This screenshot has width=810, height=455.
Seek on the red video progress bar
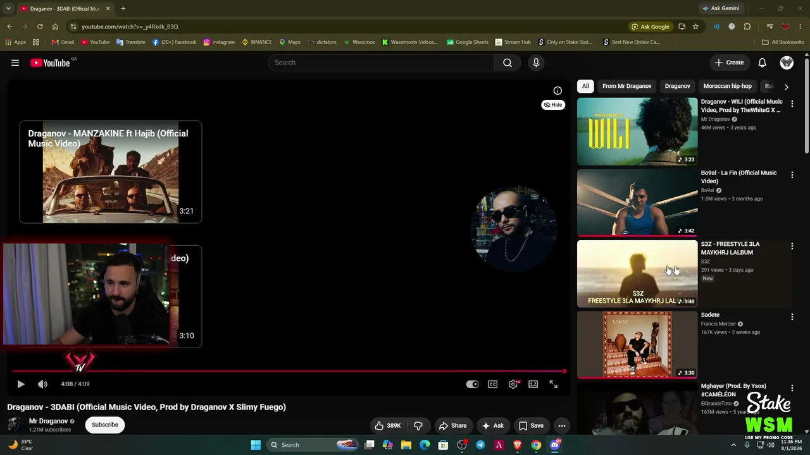[x=289, y=371]
